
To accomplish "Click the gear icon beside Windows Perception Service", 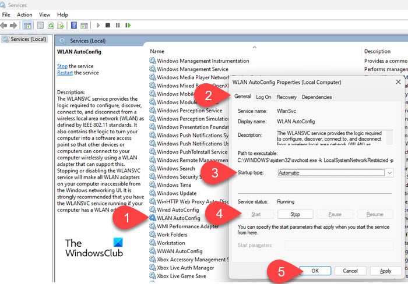I will click(x=153, y=111).
